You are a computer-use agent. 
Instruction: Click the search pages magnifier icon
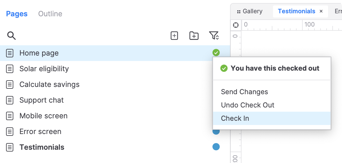[x=12, y=36]
